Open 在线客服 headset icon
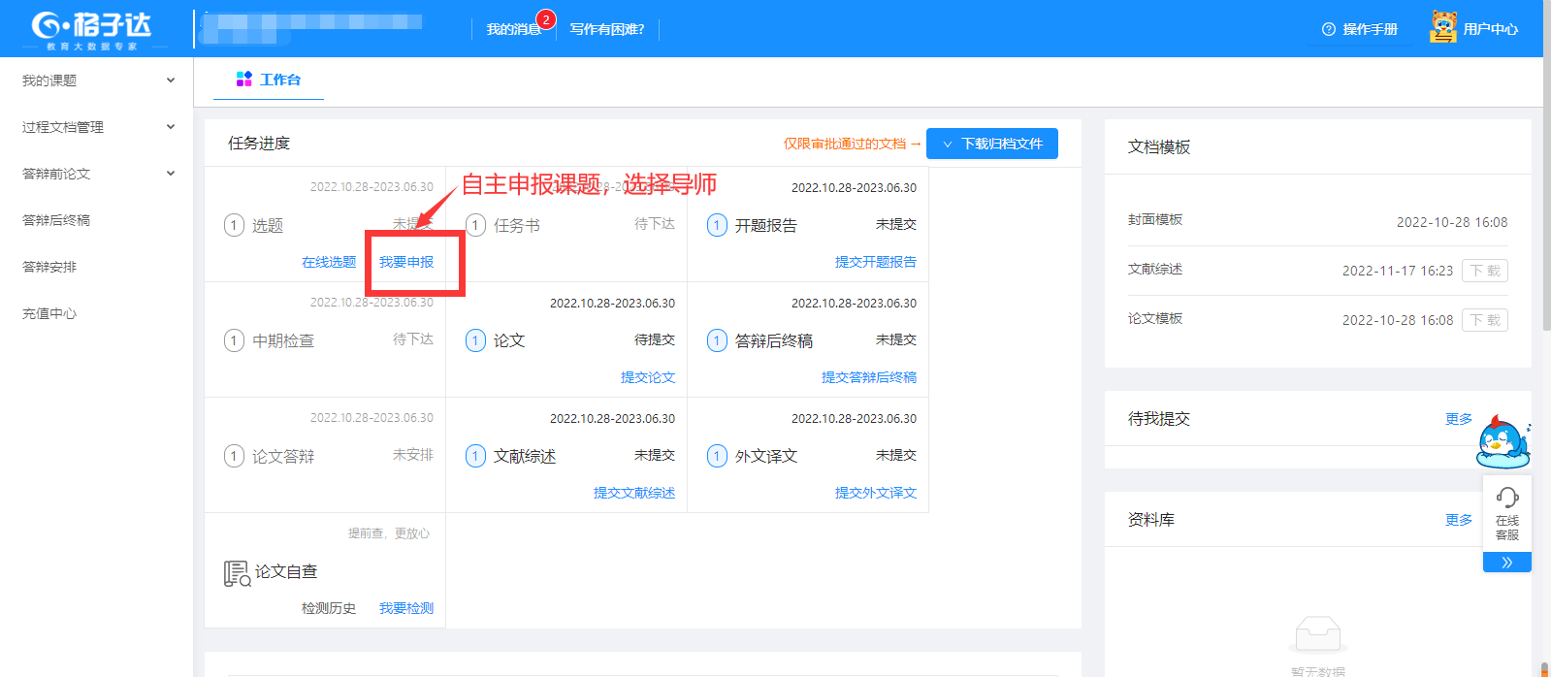 point(1506,499)
